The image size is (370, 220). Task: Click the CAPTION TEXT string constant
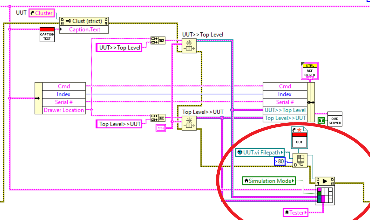pos(47,34)
